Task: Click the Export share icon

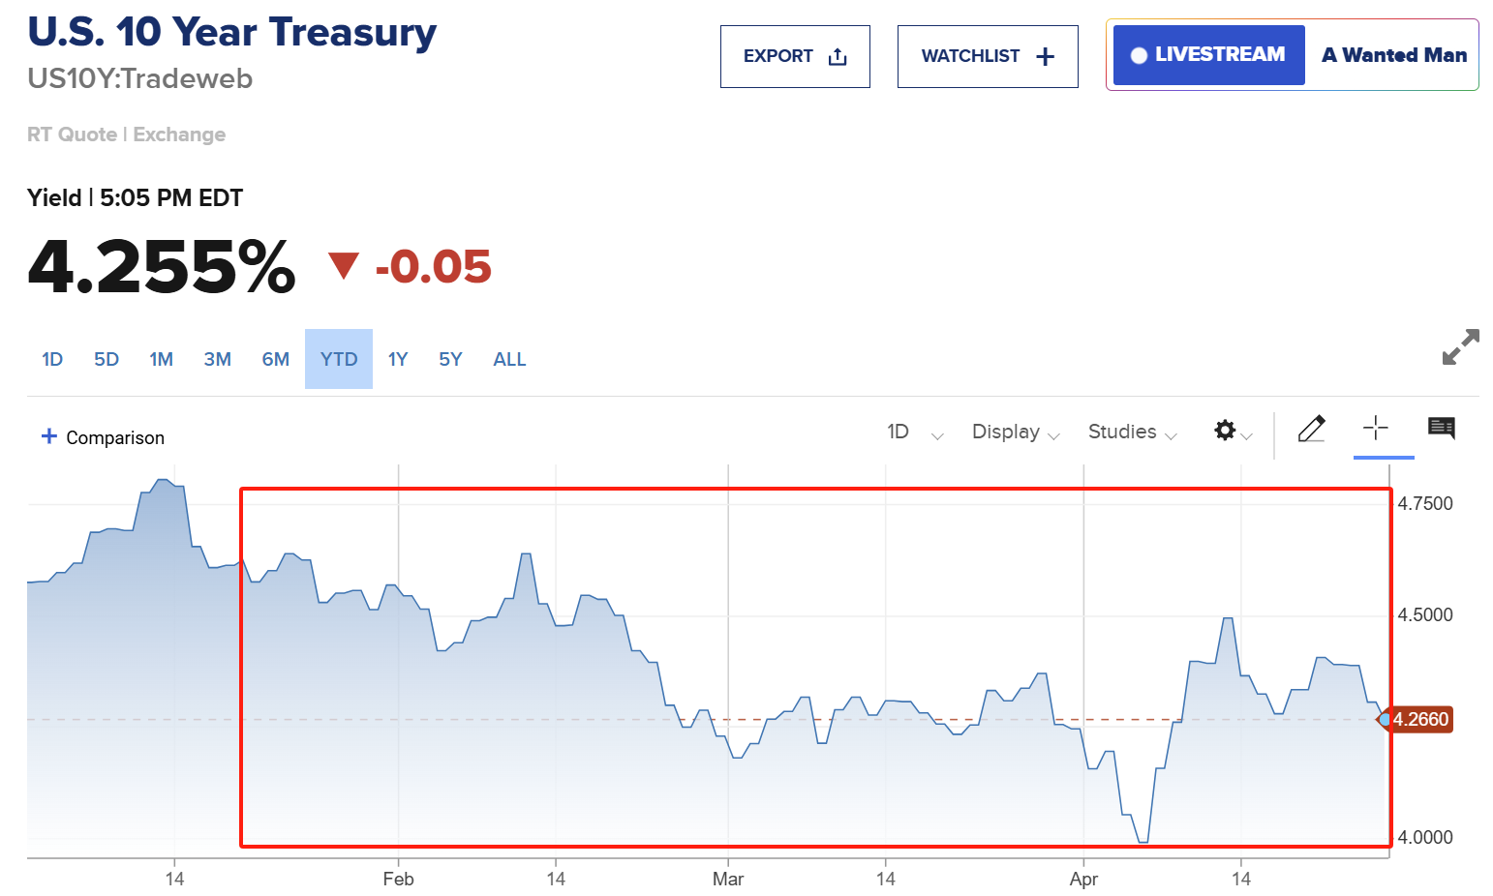Action: [x=838, y=57]
